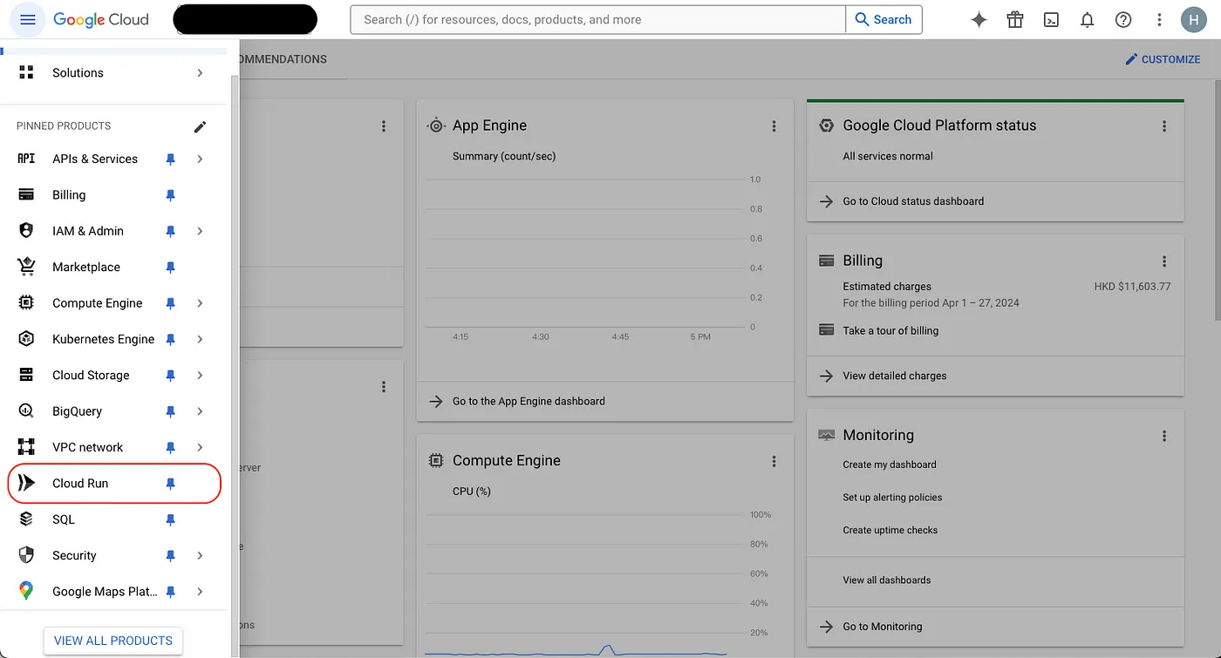Click VIEW ALL PRODUCTS button

pos(113,641)
